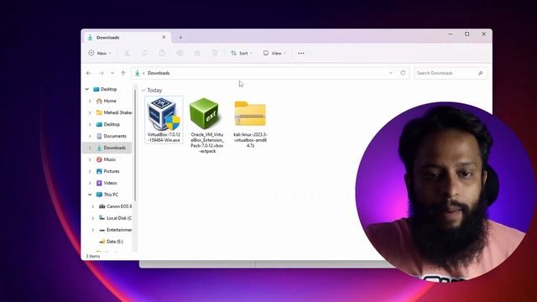Screen dimensions: 537x302
Task: Click the navigation pane scrollbar
Action: [x=135, y=144]
